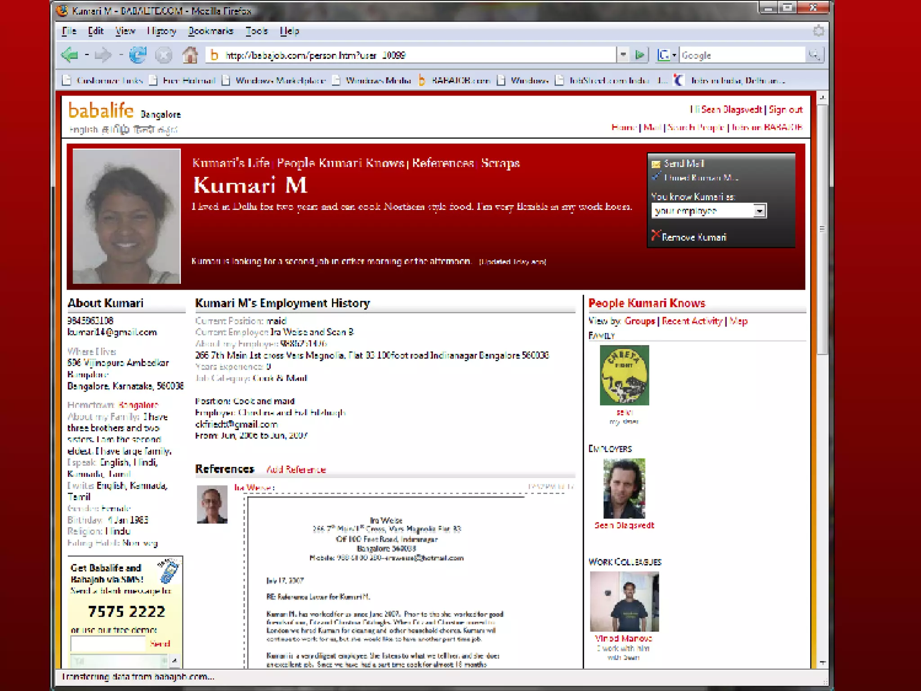Click the red X Remove Kumari icon

point(656,235)
